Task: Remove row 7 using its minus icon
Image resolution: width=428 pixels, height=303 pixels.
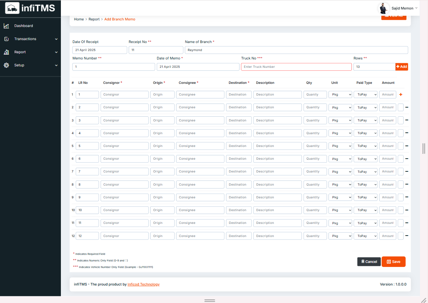Action: (x=406, y=171)
